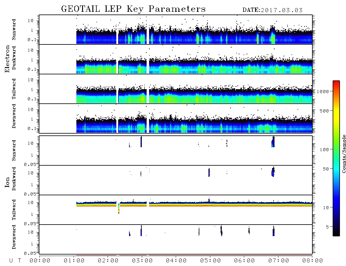Image resolution: width=346 pixels, height=266 pixels.
Task: Click the Electron Sunward spectrogram data
Action: click(x=194, y=35)
